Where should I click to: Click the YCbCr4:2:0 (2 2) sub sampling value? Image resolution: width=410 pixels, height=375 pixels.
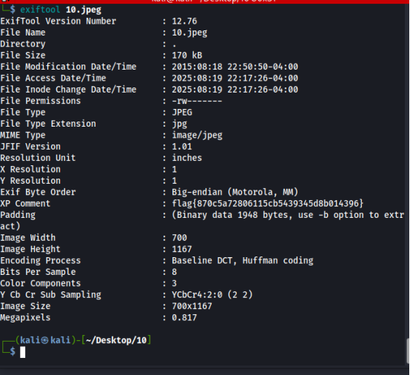click(212, 295)
